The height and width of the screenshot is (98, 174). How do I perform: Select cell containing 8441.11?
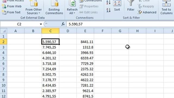tap(85, 42)
